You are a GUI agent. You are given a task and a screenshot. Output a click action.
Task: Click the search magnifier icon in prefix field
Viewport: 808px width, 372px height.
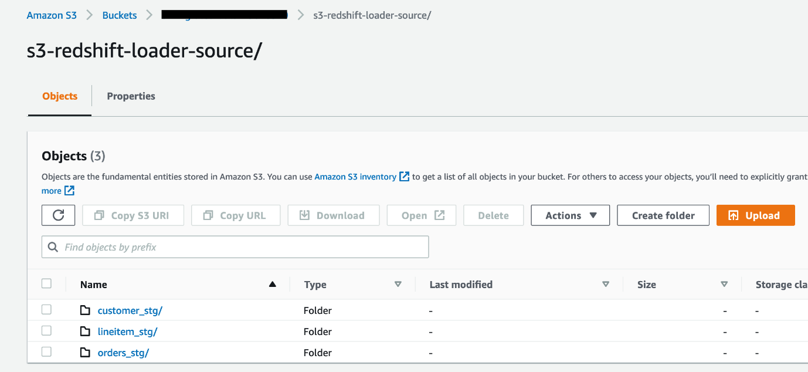click(53, 247)
